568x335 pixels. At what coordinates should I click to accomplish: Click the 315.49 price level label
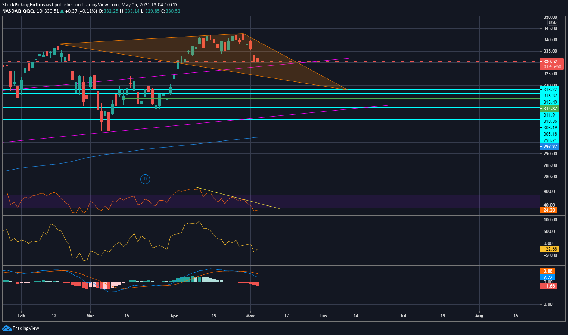pos(550,102)
